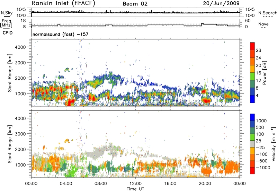Screen dimensions: 277x191
Task: Click the gray band of velocity color bar
Action: [252, 144]
